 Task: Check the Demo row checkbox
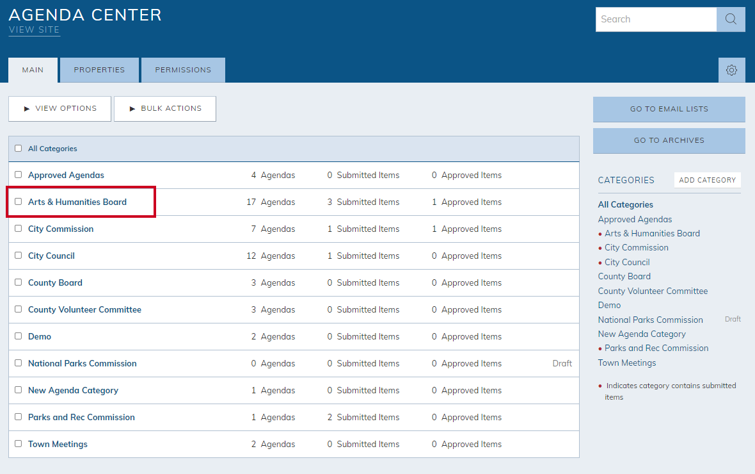click(x=19, y=336)
